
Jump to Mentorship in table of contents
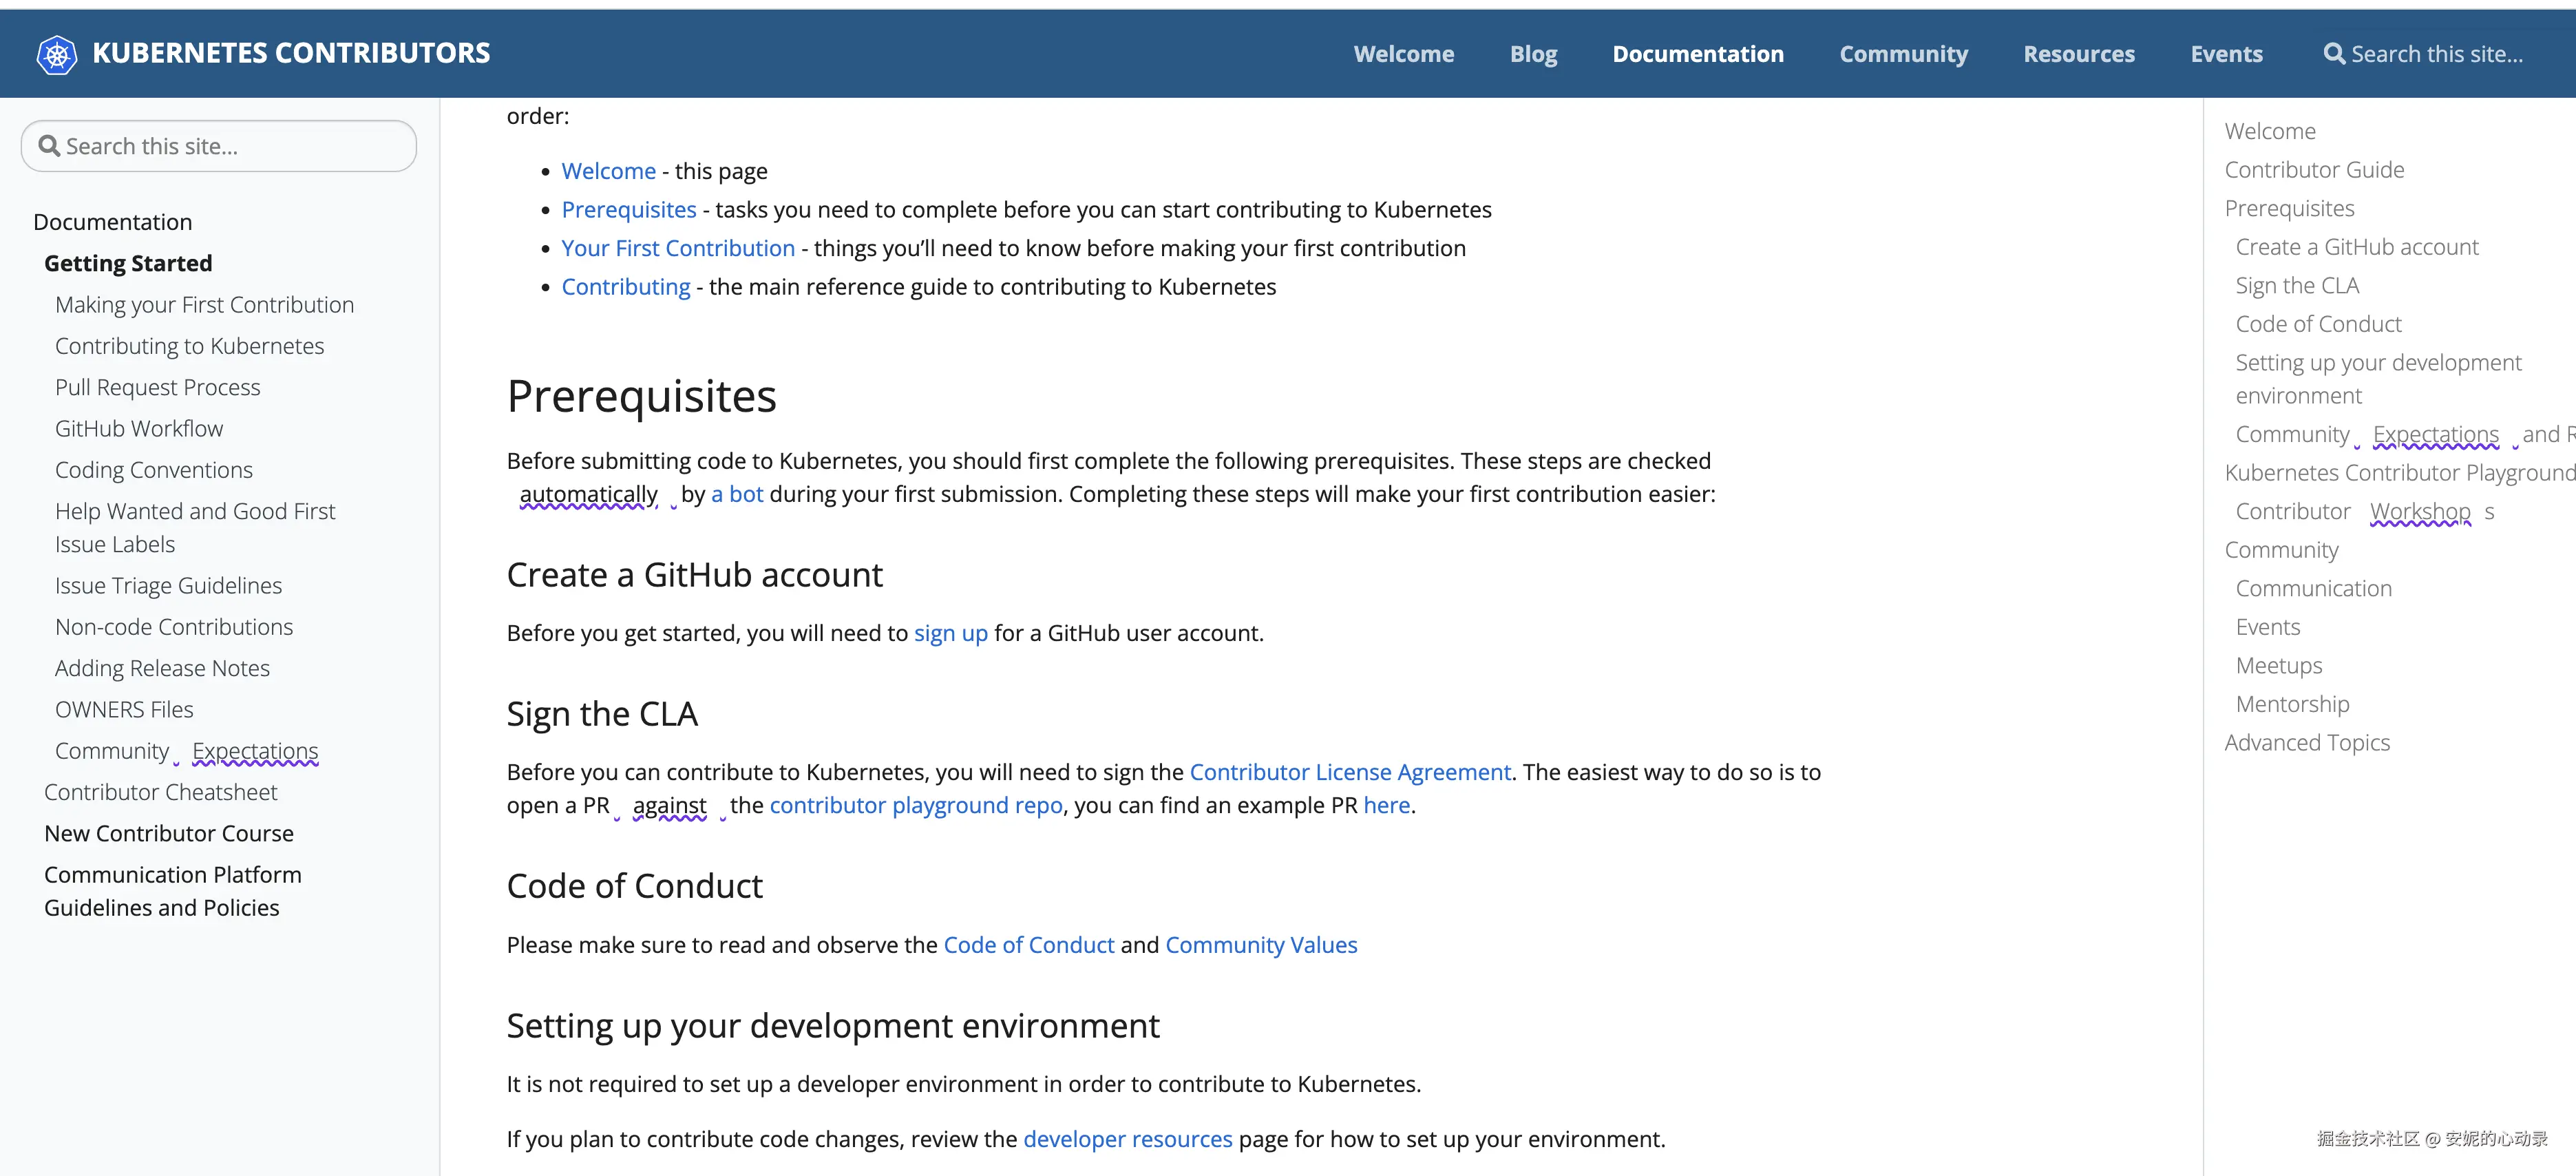2292,704
